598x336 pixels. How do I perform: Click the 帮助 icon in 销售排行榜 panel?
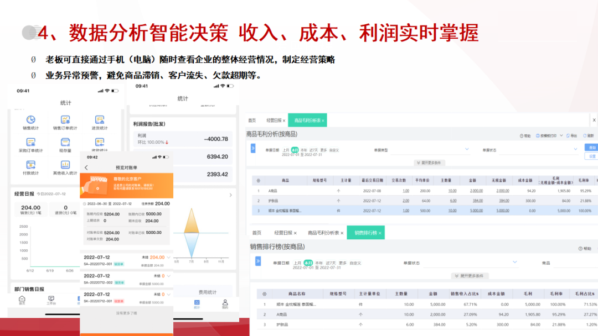[580, 249]
